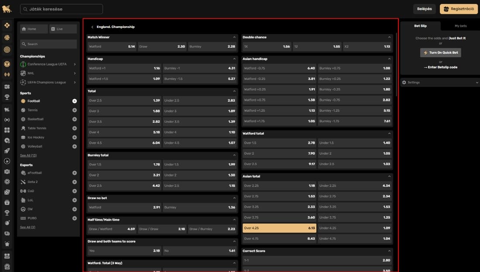The height and width of the screenshot is (272, 480).
Task: Click the Ice Hockey sport icon
Action: [x=23, y=137]
